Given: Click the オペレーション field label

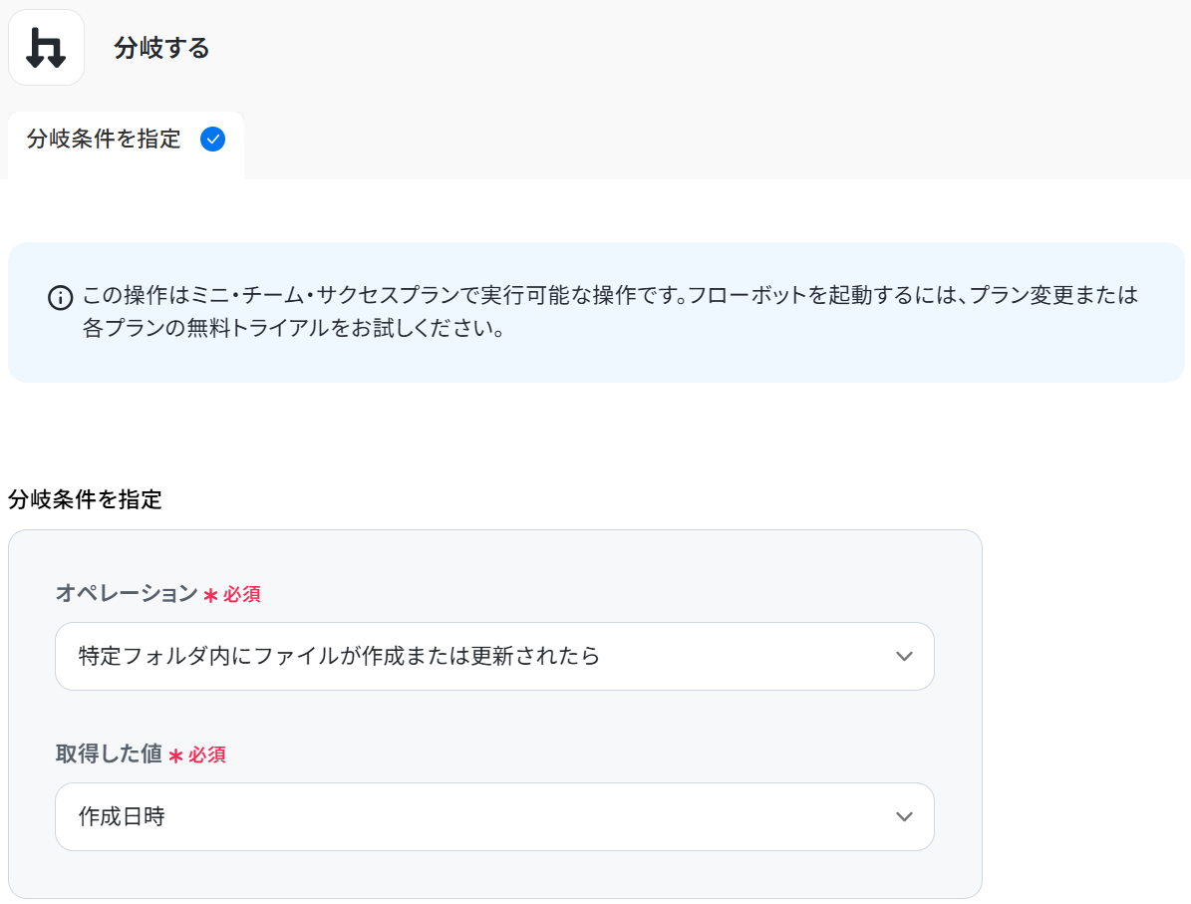Looking at the screenshot, I should point(127,594).
